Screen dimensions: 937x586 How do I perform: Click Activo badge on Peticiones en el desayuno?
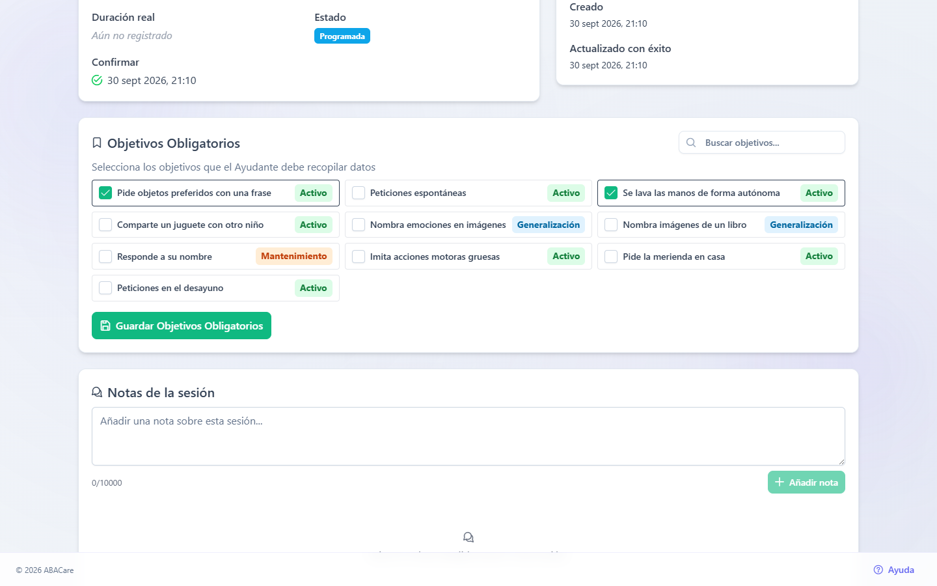point(314,288)
